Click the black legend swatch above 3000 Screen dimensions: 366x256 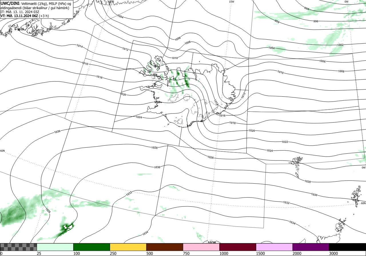click(x=347, y=247)
